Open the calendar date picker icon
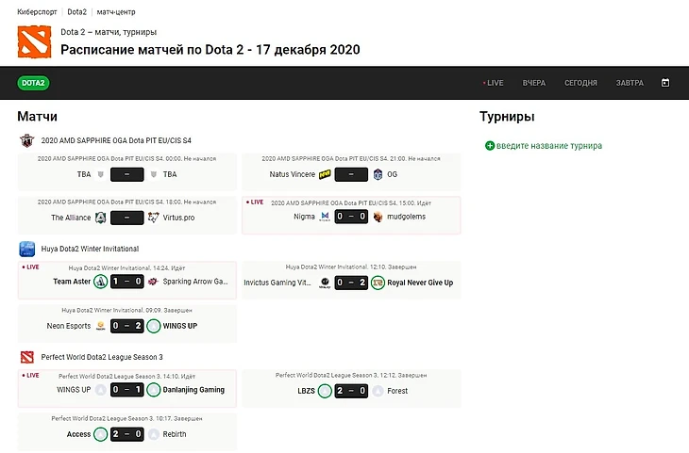 click(665, 83)
